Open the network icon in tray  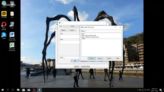point(143,90)
